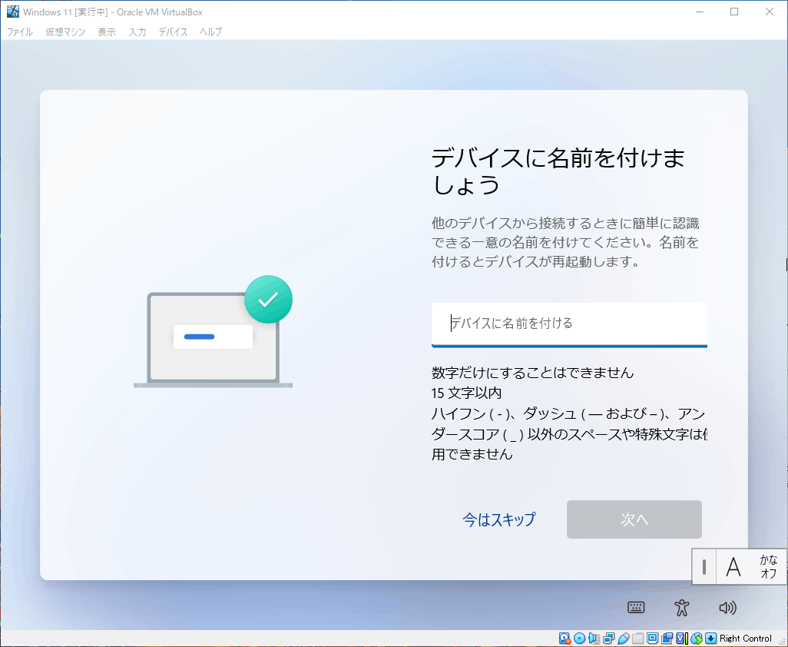Open the 仮想マシン menu
The width and height of the screenshot is (788, 647).
(65, 32)
